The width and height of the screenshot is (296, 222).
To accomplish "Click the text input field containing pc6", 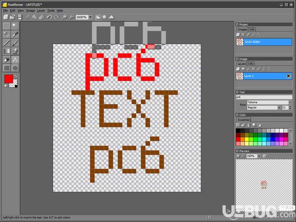I will coord(264,97).
